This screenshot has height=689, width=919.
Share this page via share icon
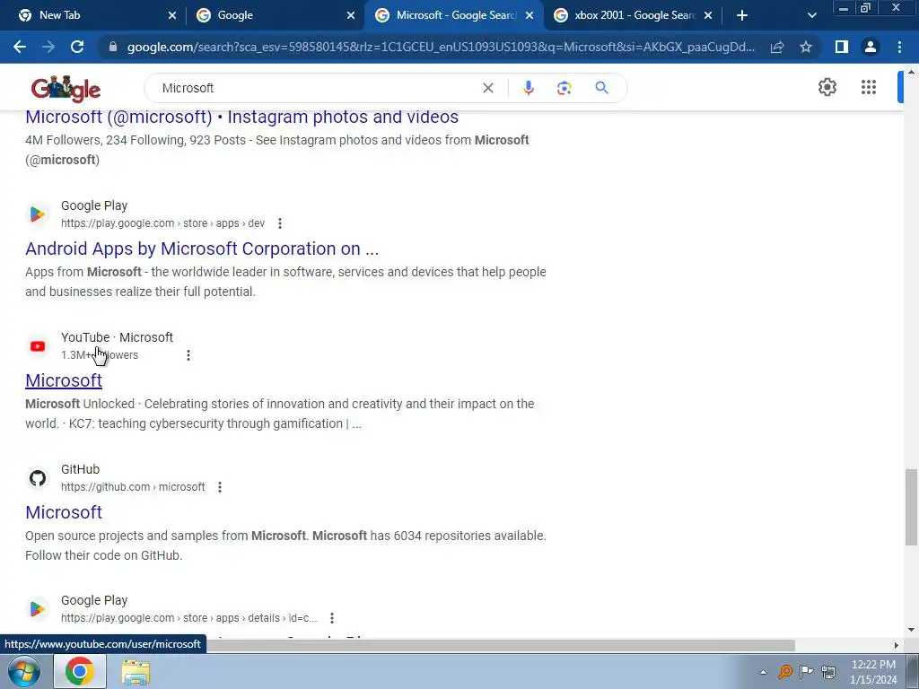click(x=777, y=47)
